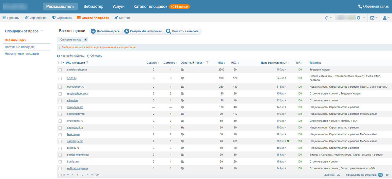Image resolution: width=392 pixels, height=179 pixels.
Task: Open the cyberportal.ru site link
Action: (75, 121)
